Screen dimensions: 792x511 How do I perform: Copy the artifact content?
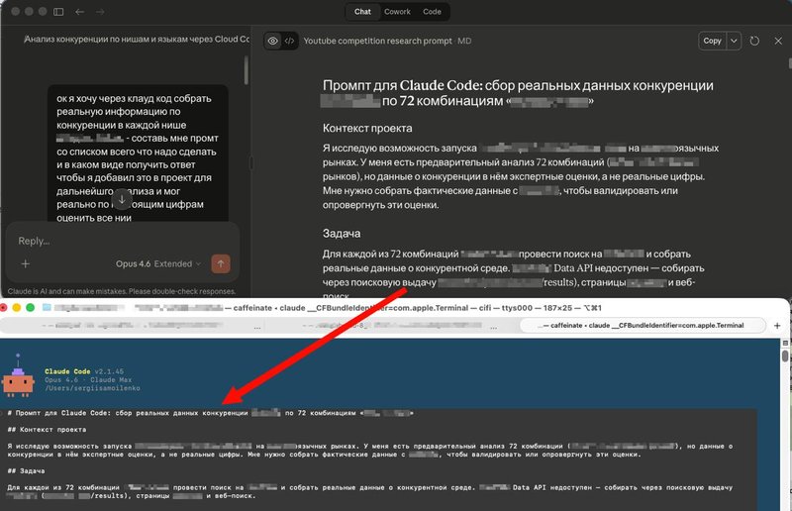[712, 41]
